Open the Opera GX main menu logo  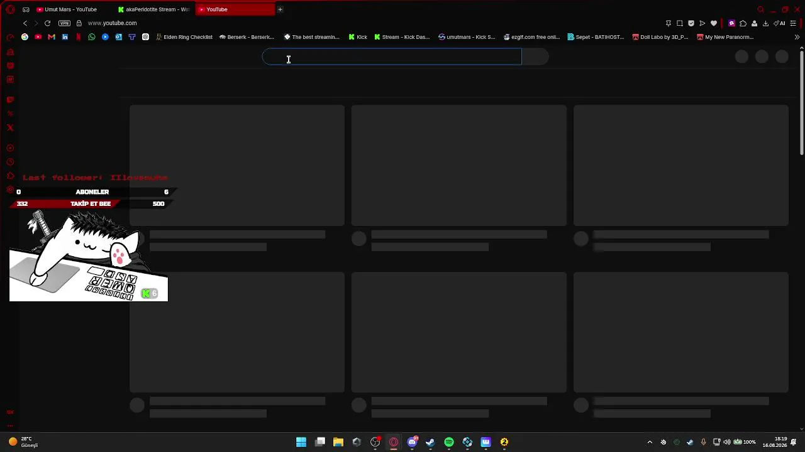[x=10, y=9]
